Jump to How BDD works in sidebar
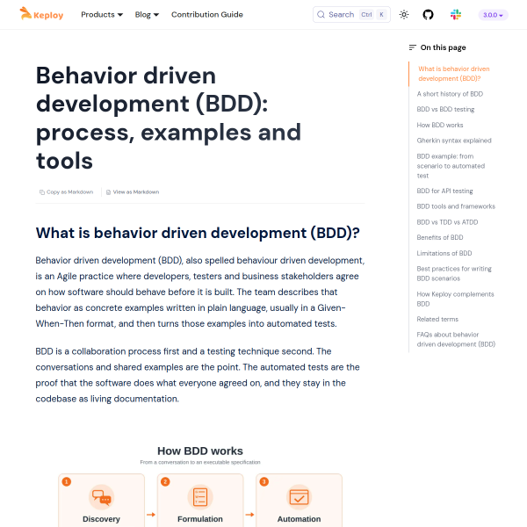Screen dimensions: 527x527 [440, 125]
